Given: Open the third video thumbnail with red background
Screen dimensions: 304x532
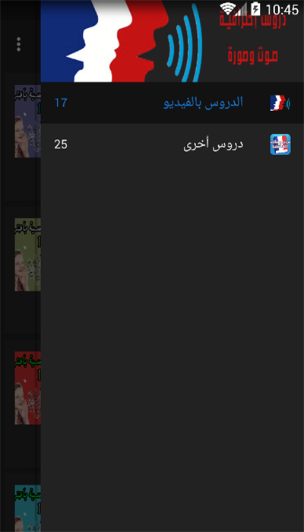Looking at the screenshot, I should [x=28, y=388].
